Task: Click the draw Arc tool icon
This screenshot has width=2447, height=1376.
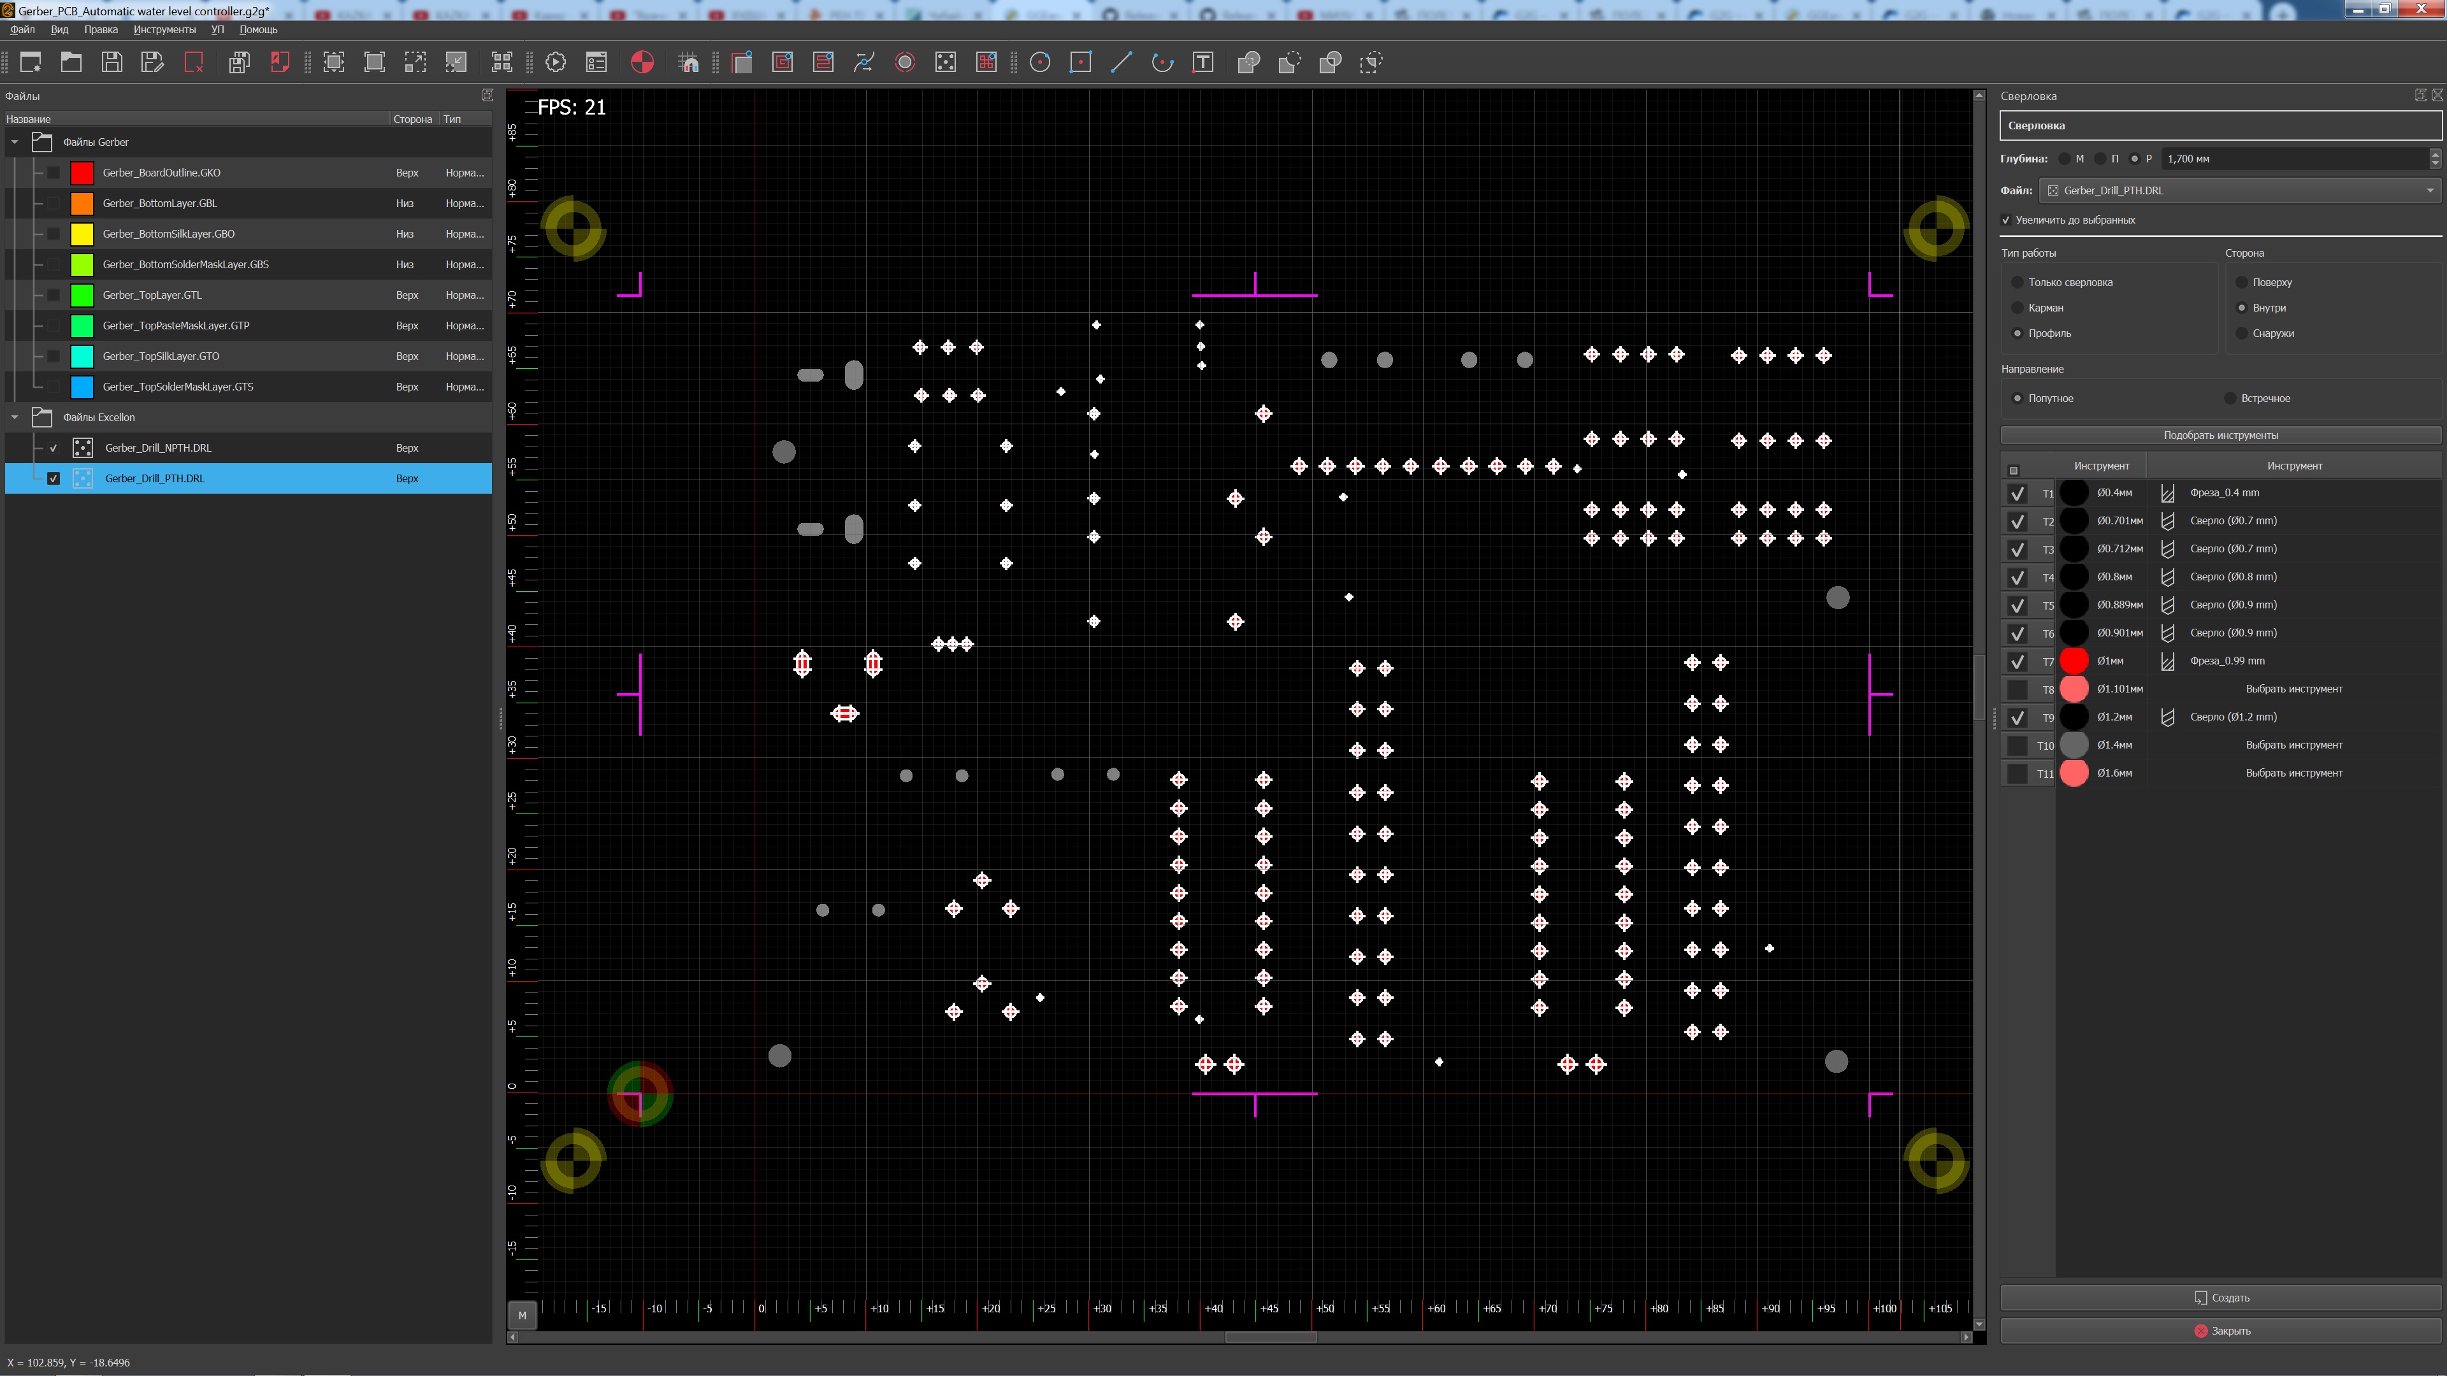Action: point(1162,62)
